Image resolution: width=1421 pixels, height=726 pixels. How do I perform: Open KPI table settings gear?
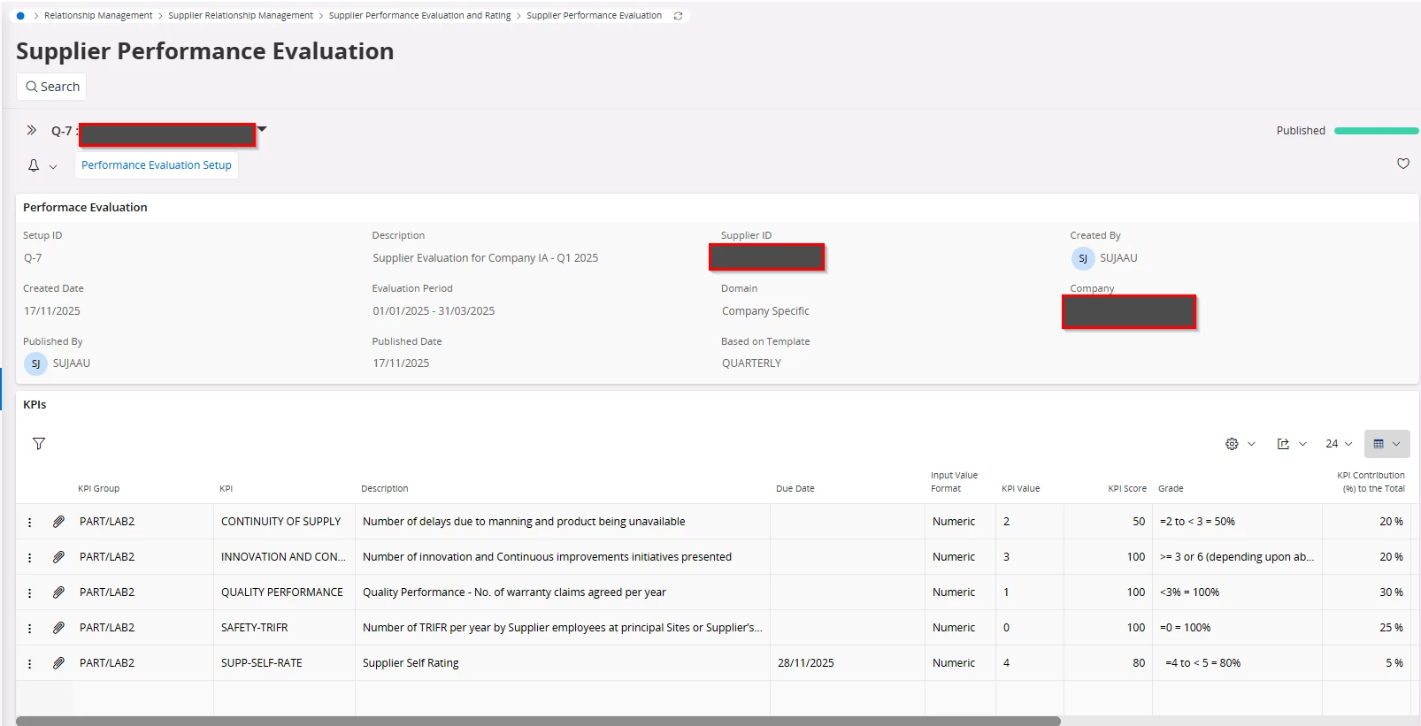1232,444
